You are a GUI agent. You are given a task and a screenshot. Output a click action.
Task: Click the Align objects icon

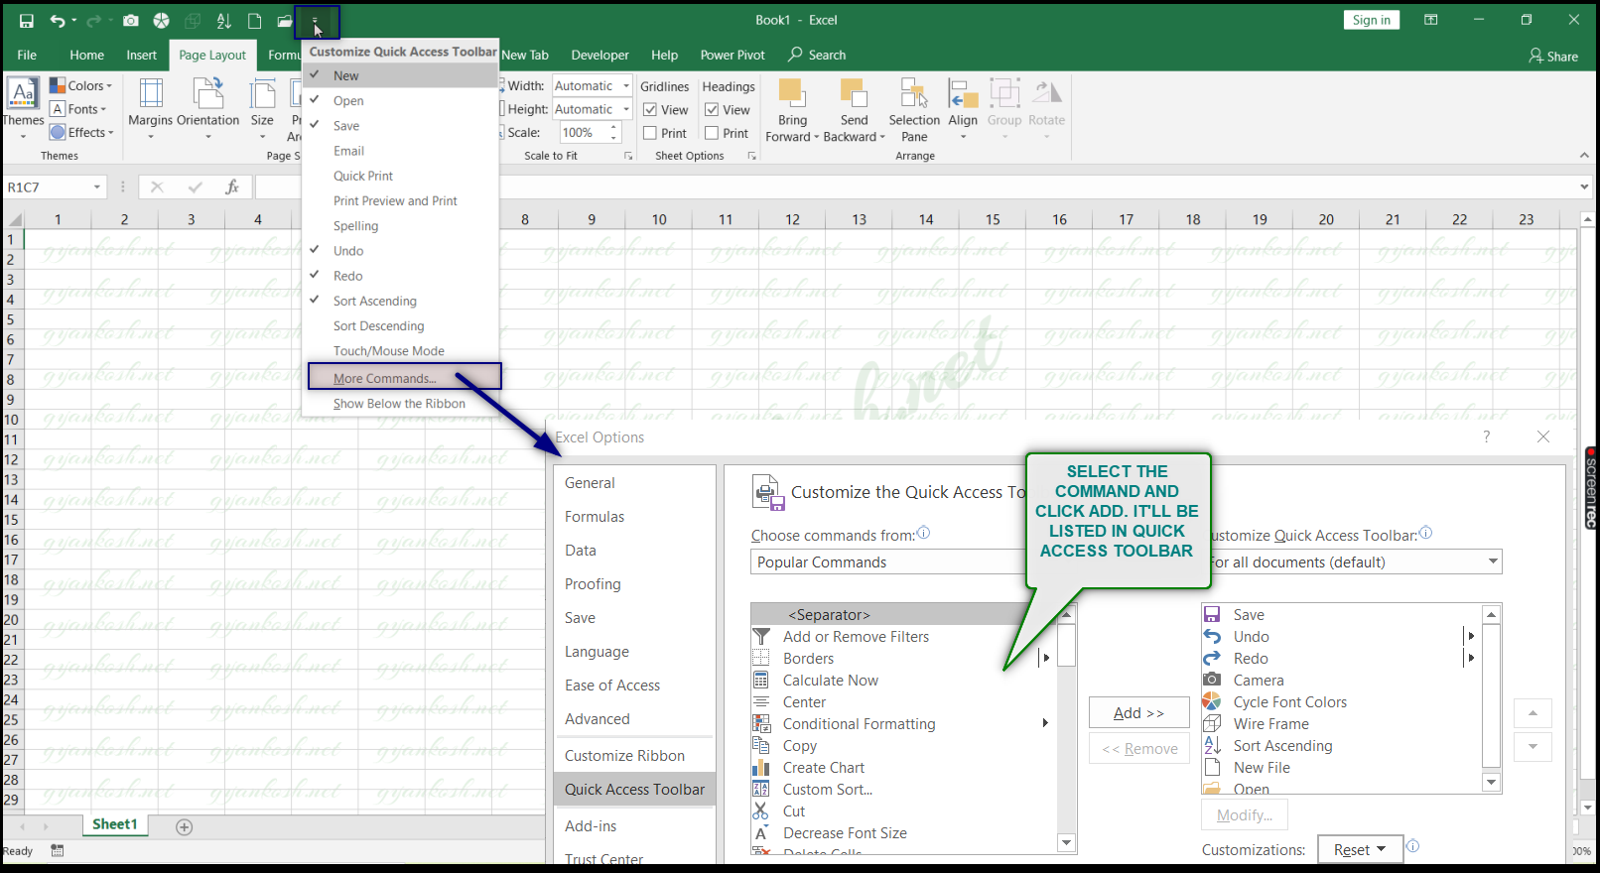tap(963, 93)
